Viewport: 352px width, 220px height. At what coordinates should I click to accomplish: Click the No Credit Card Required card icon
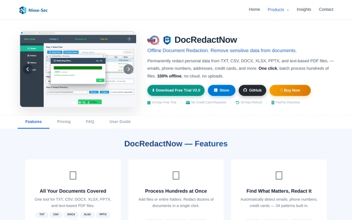[x=188, y=103]
